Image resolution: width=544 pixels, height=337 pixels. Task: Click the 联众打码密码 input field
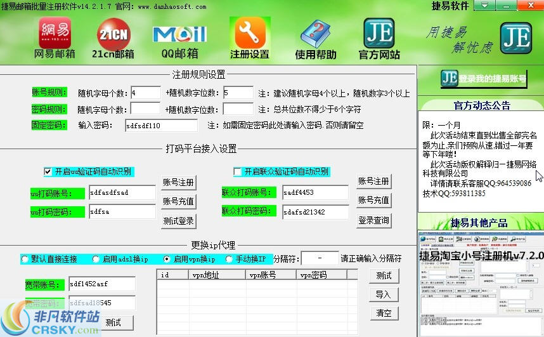(315, 212)
